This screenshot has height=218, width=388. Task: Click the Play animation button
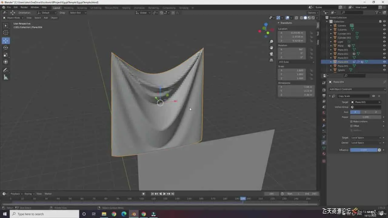(164, 194)
